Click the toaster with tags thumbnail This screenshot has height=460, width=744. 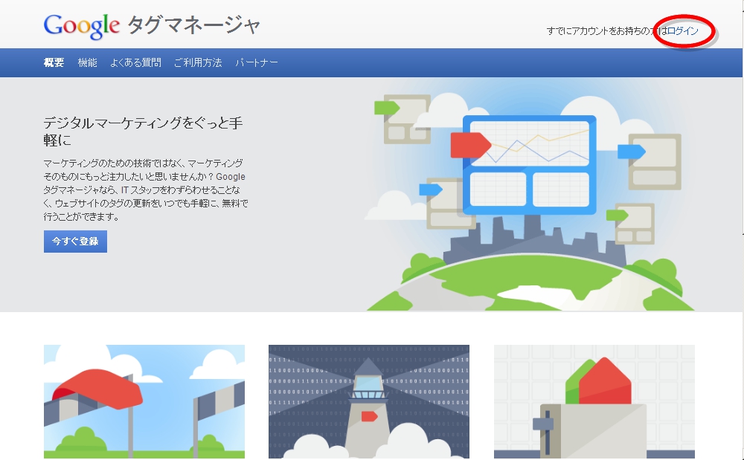(x=594, y=402)
